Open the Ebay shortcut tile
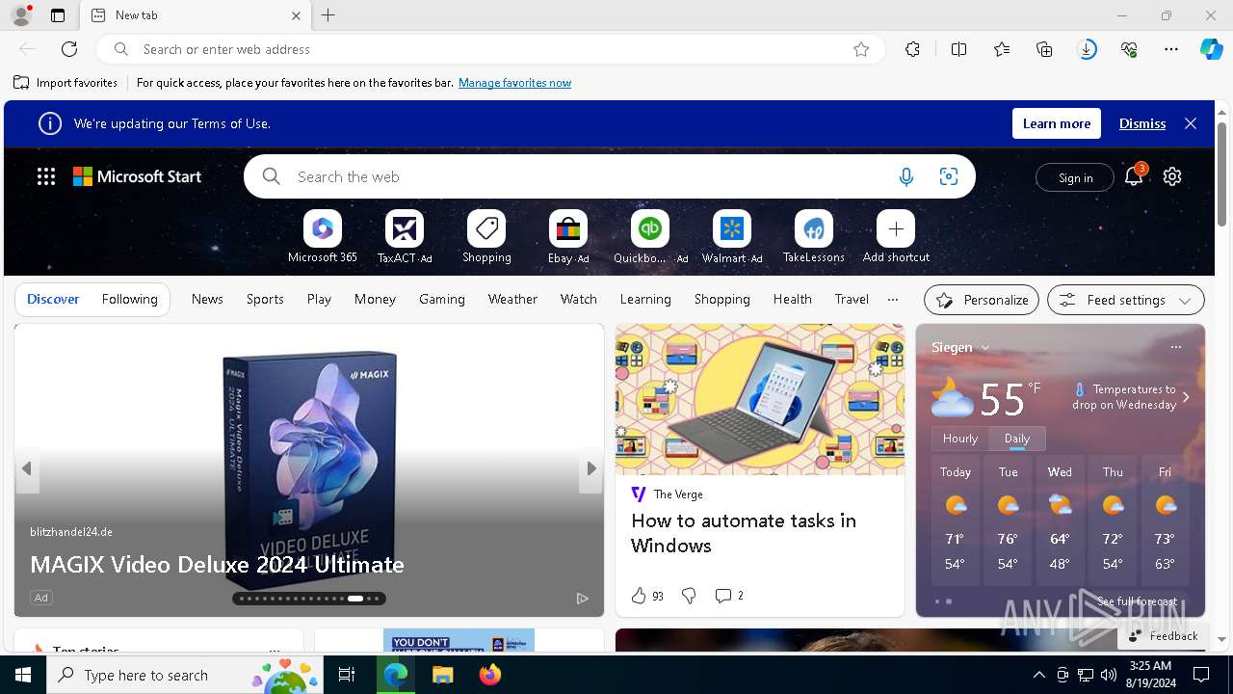 (x=568, y=237)
